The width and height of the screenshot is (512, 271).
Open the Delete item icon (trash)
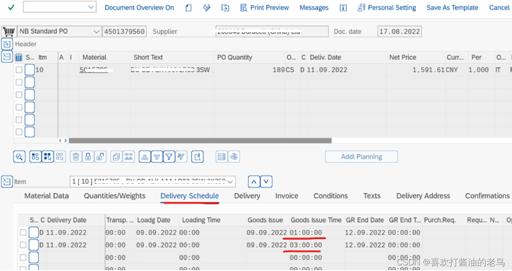point(76,156)
